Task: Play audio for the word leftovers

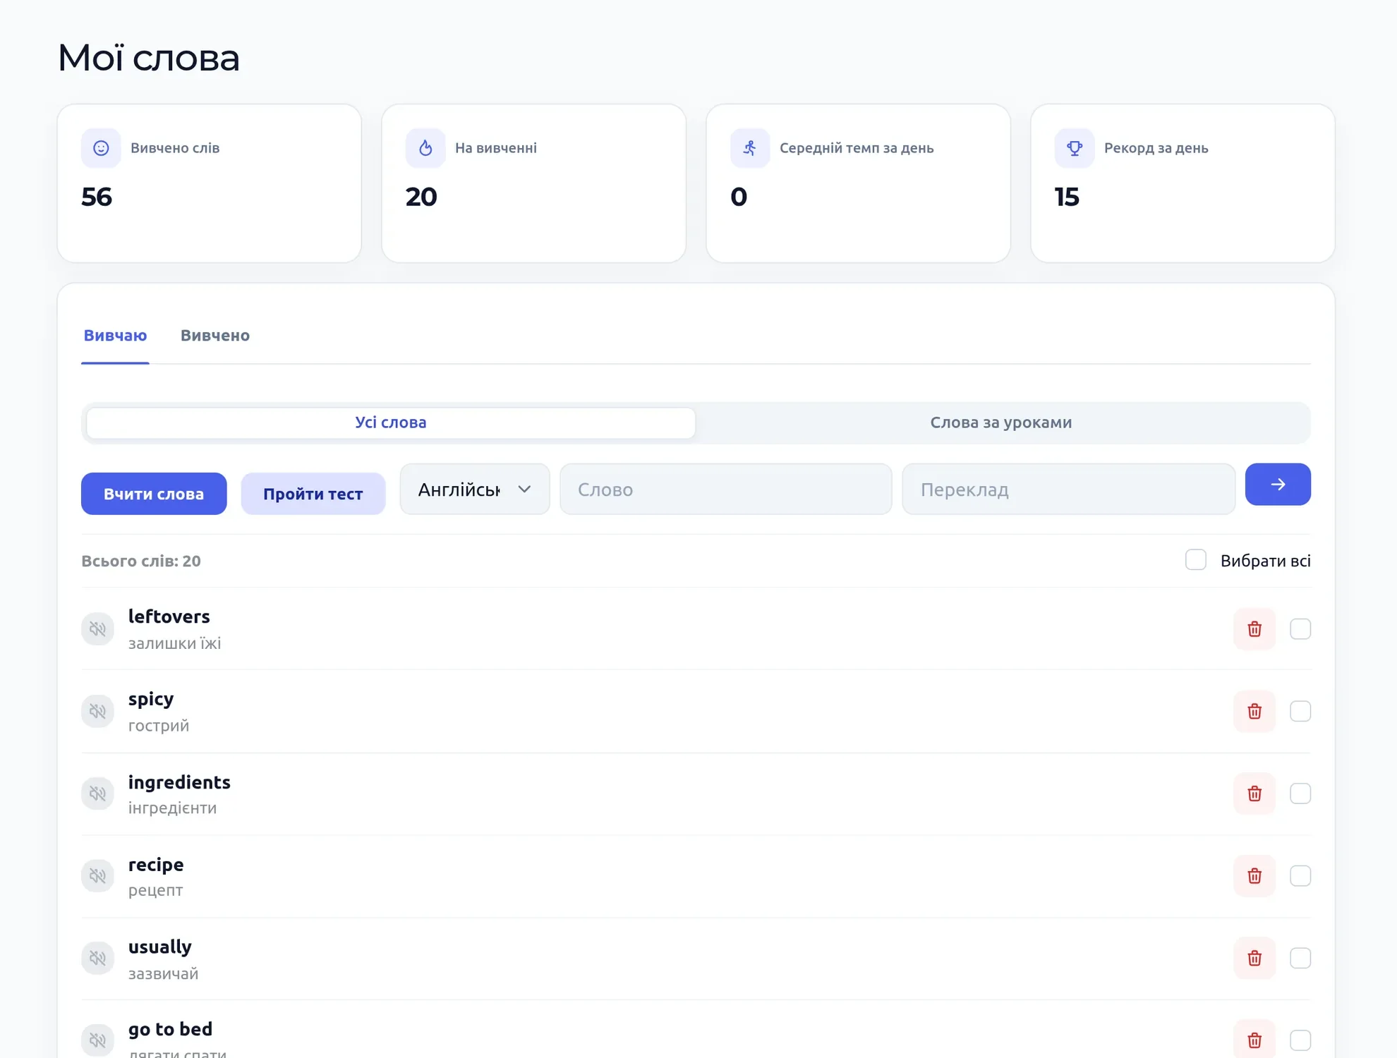Action: (97, 628)
